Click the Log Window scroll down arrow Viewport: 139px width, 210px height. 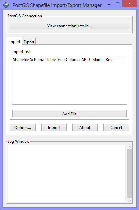[130, 201]
